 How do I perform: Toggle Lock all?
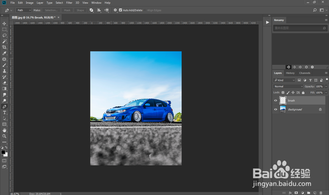pos(303,93)
